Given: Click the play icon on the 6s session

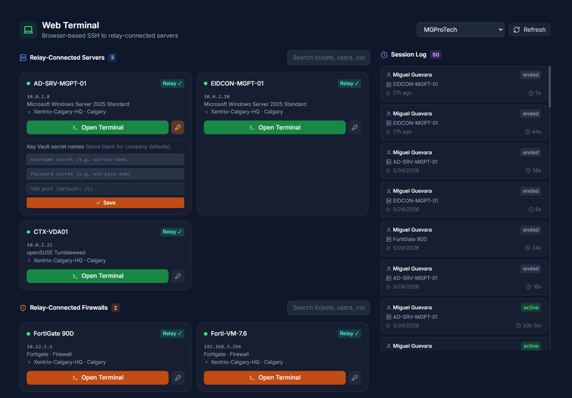Looking at the screenshot, I should coord(389,210).
